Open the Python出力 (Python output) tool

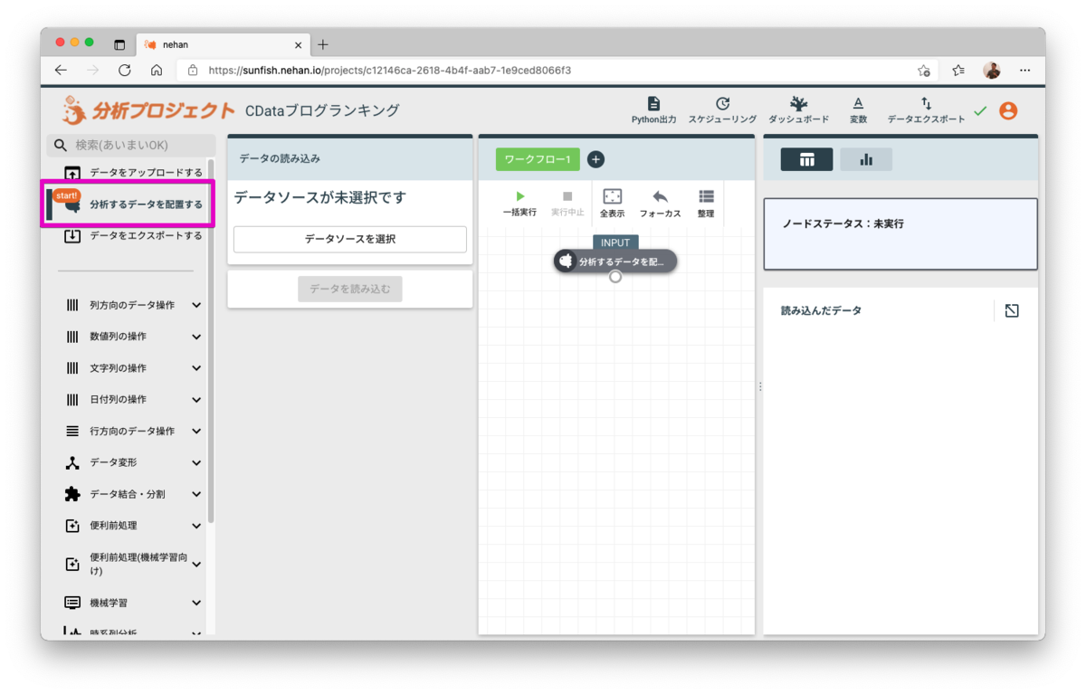coord(653,107)
